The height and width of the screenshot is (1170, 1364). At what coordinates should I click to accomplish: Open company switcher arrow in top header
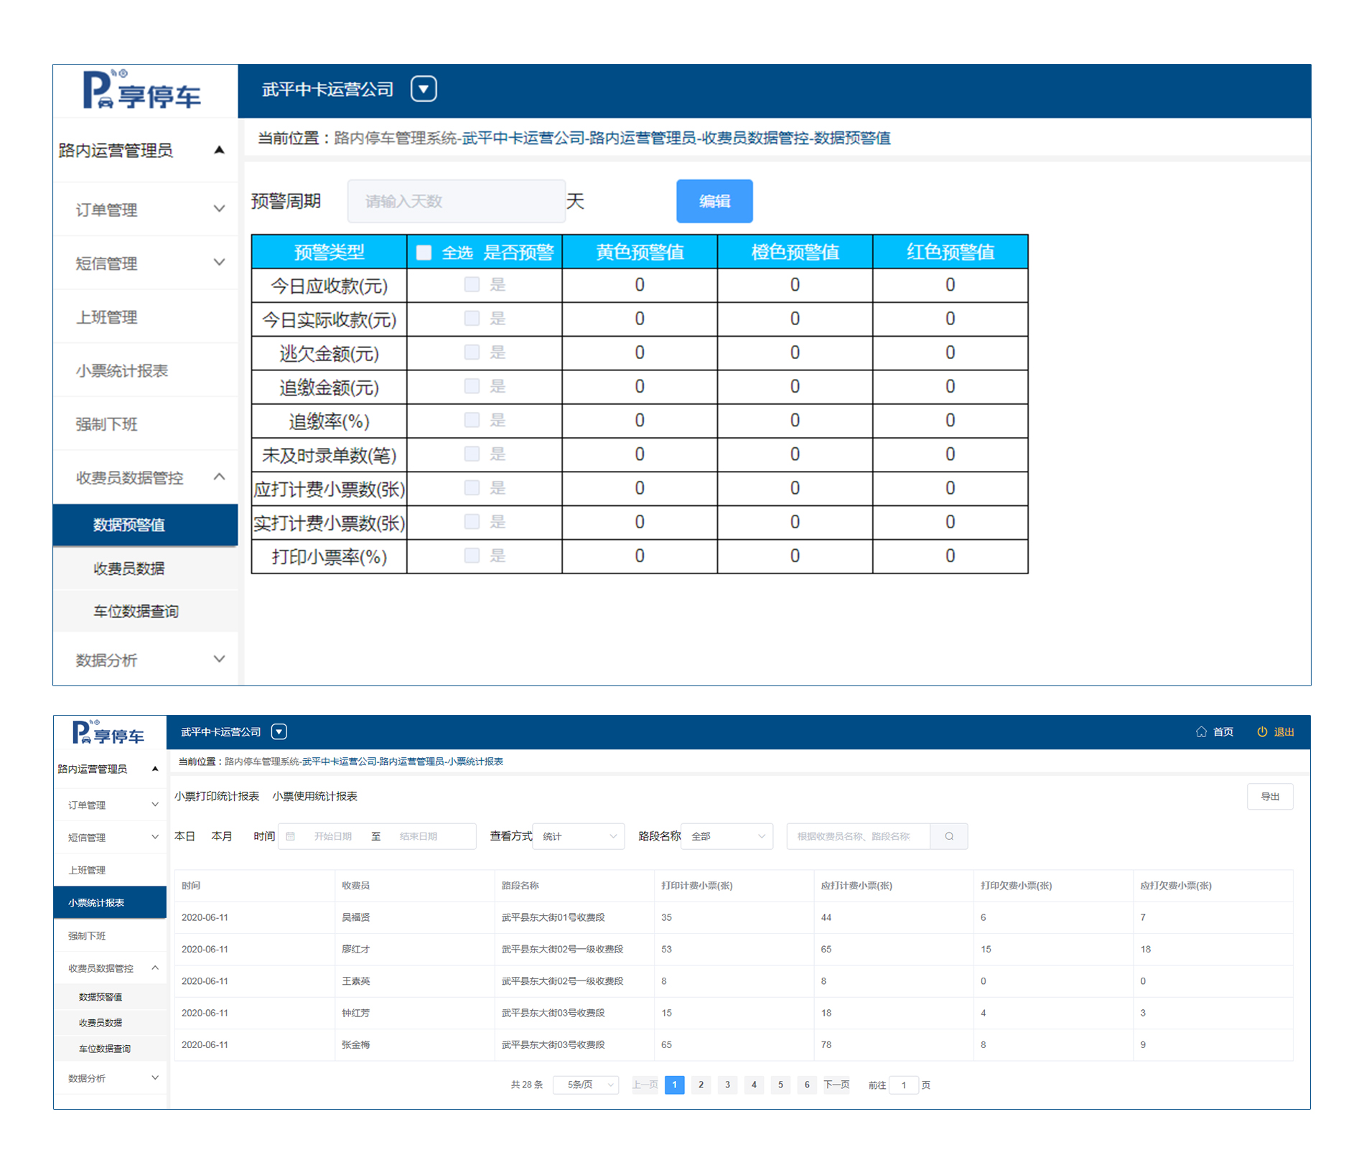[424, 89]
